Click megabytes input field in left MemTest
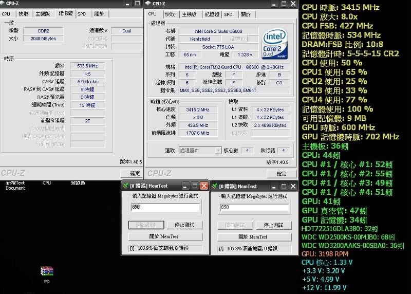This screenshot has height=294, width=411. 165,207
